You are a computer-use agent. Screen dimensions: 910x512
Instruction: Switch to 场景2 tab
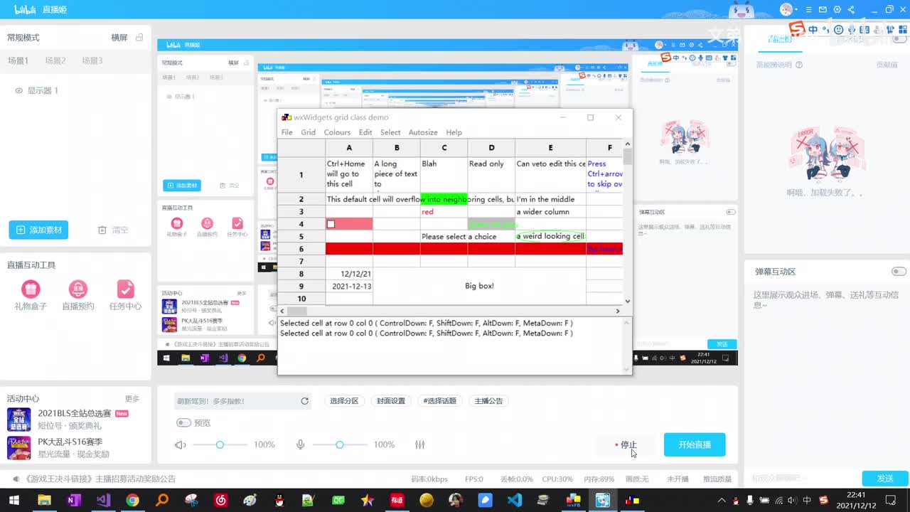[x=55, y=60]
